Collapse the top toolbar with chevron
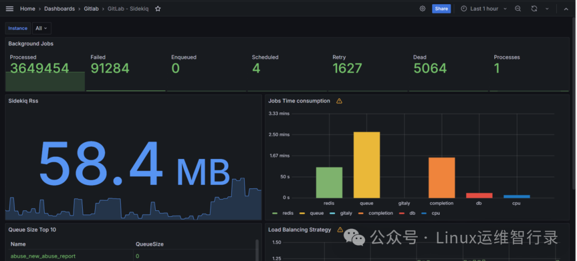Image resolution: width=577 pixels, height=261 pixels. (566, 9)
